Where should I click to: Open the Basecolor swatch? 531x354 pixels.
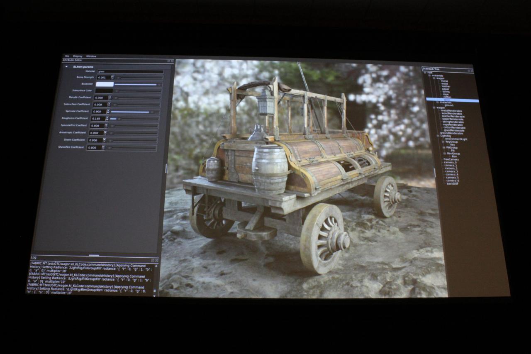click(x=105, y=84)
